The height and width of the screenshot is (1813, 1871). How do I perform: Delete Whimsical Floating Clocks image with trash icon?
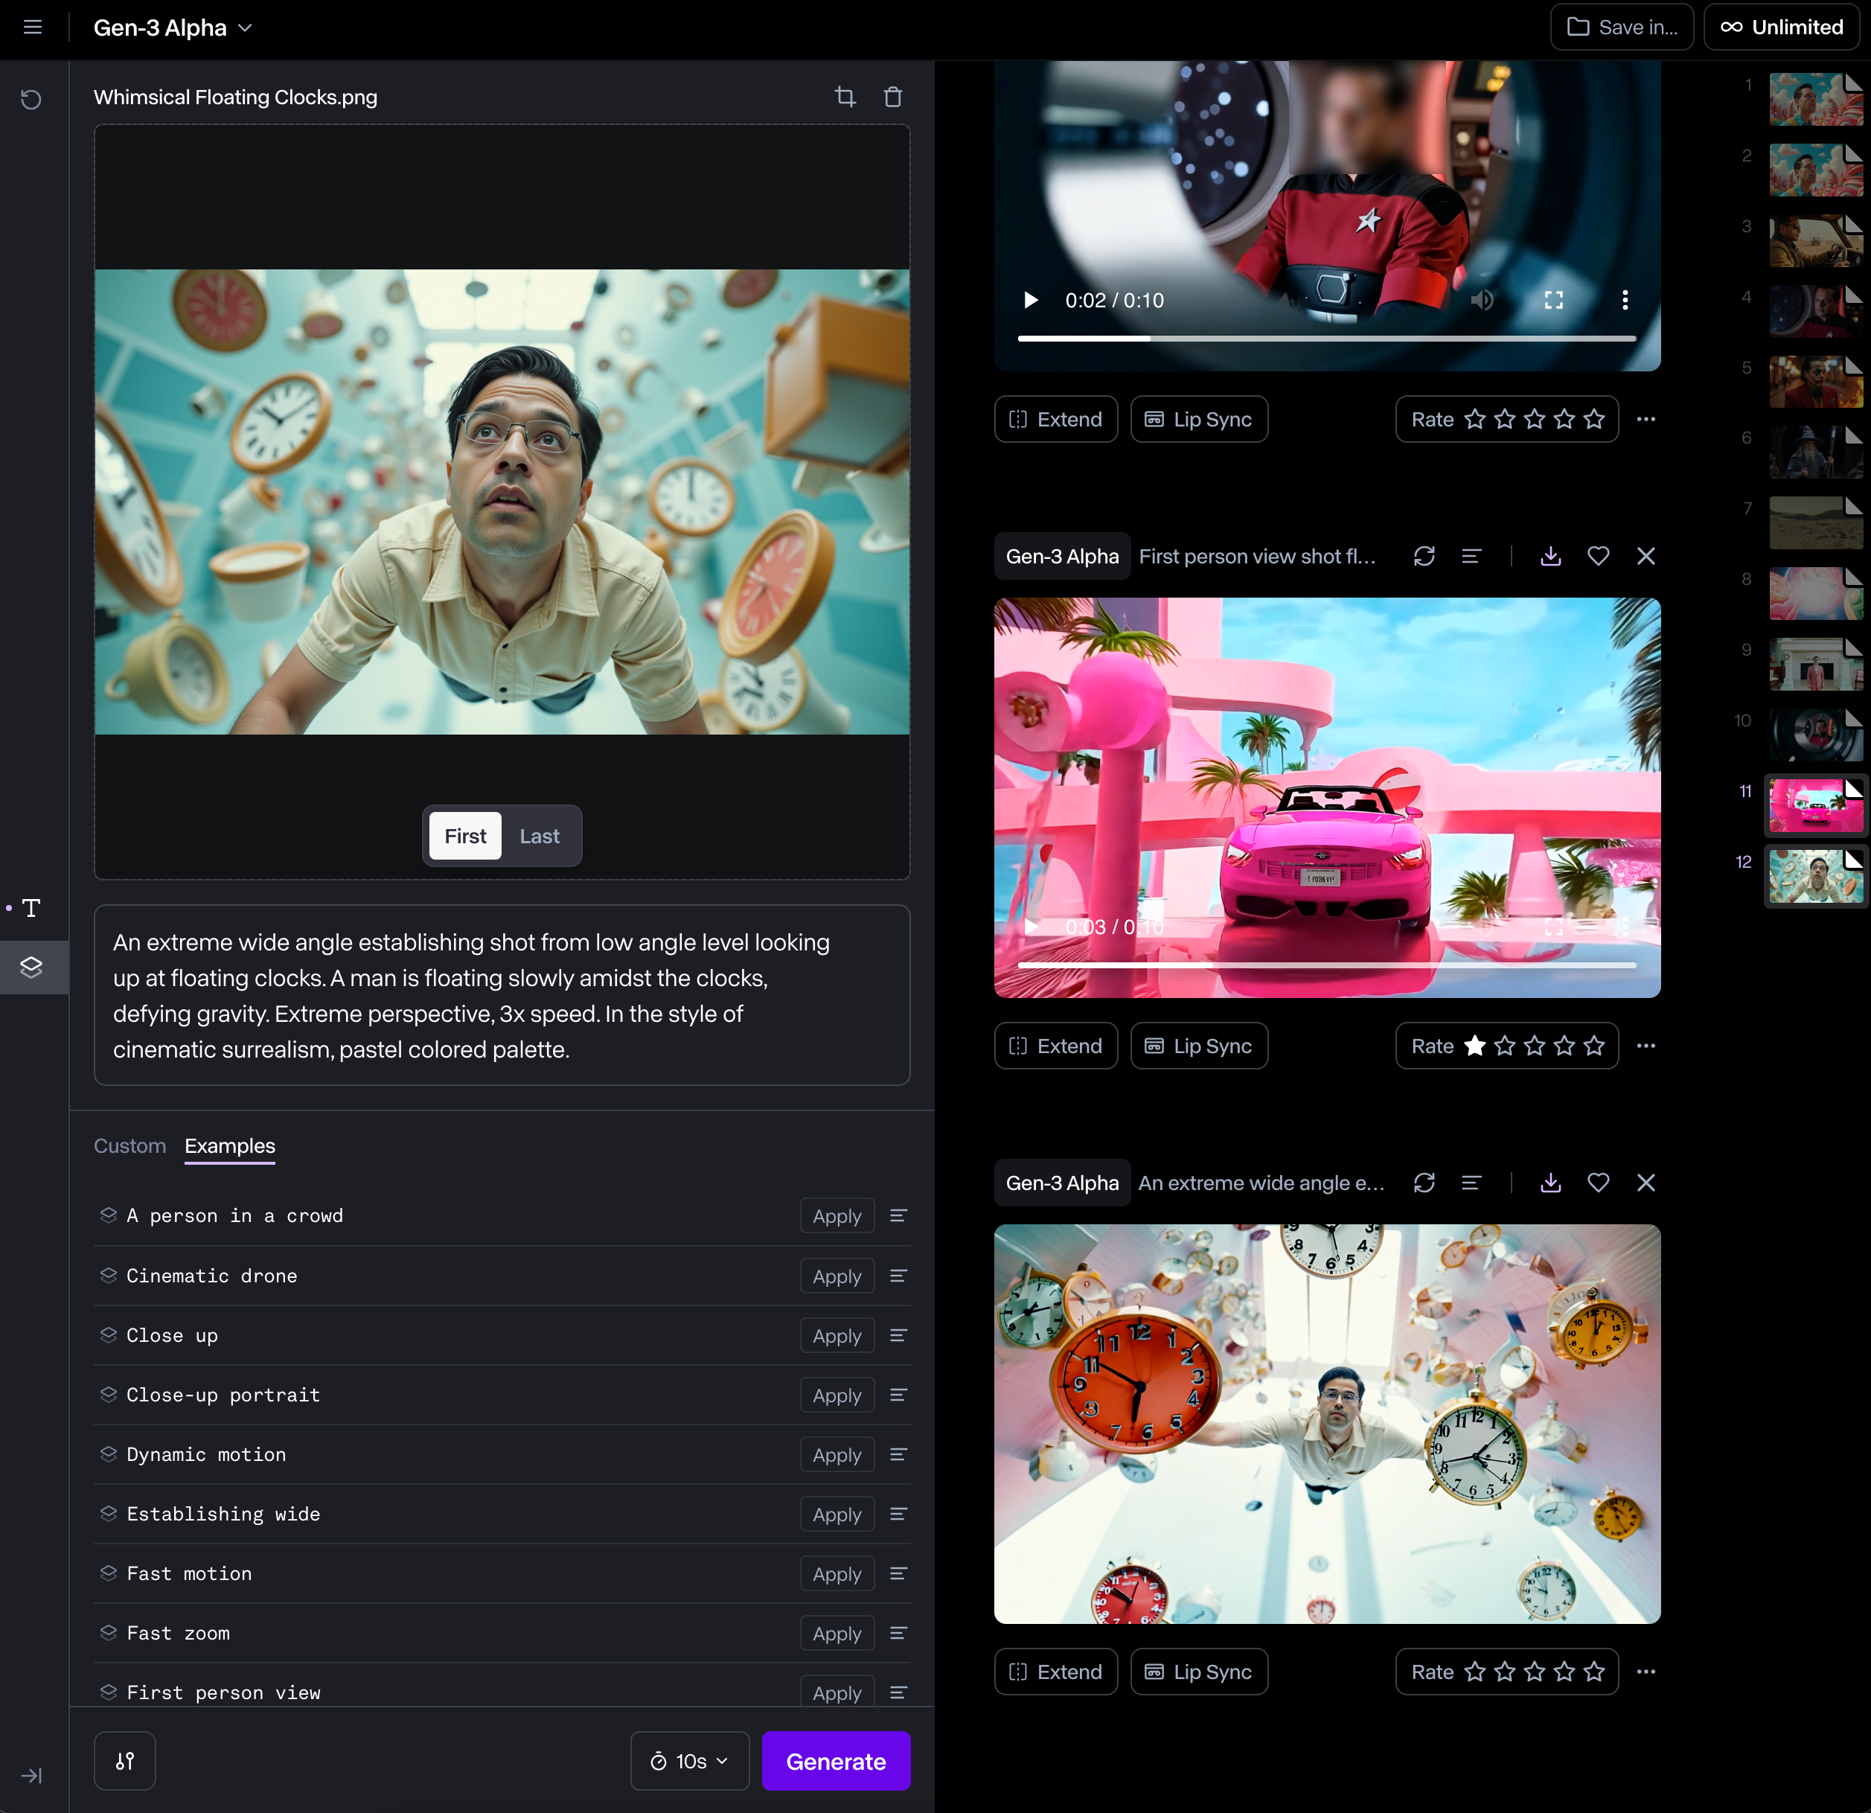click(892, 97)
